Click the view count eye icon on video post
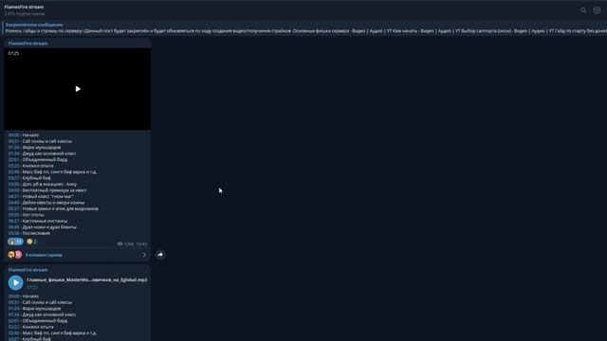The image size is (607, 341). point(120,244)
